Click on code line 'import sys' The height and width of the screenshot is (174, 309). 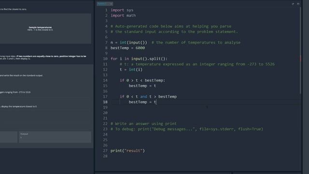[122, 10]
